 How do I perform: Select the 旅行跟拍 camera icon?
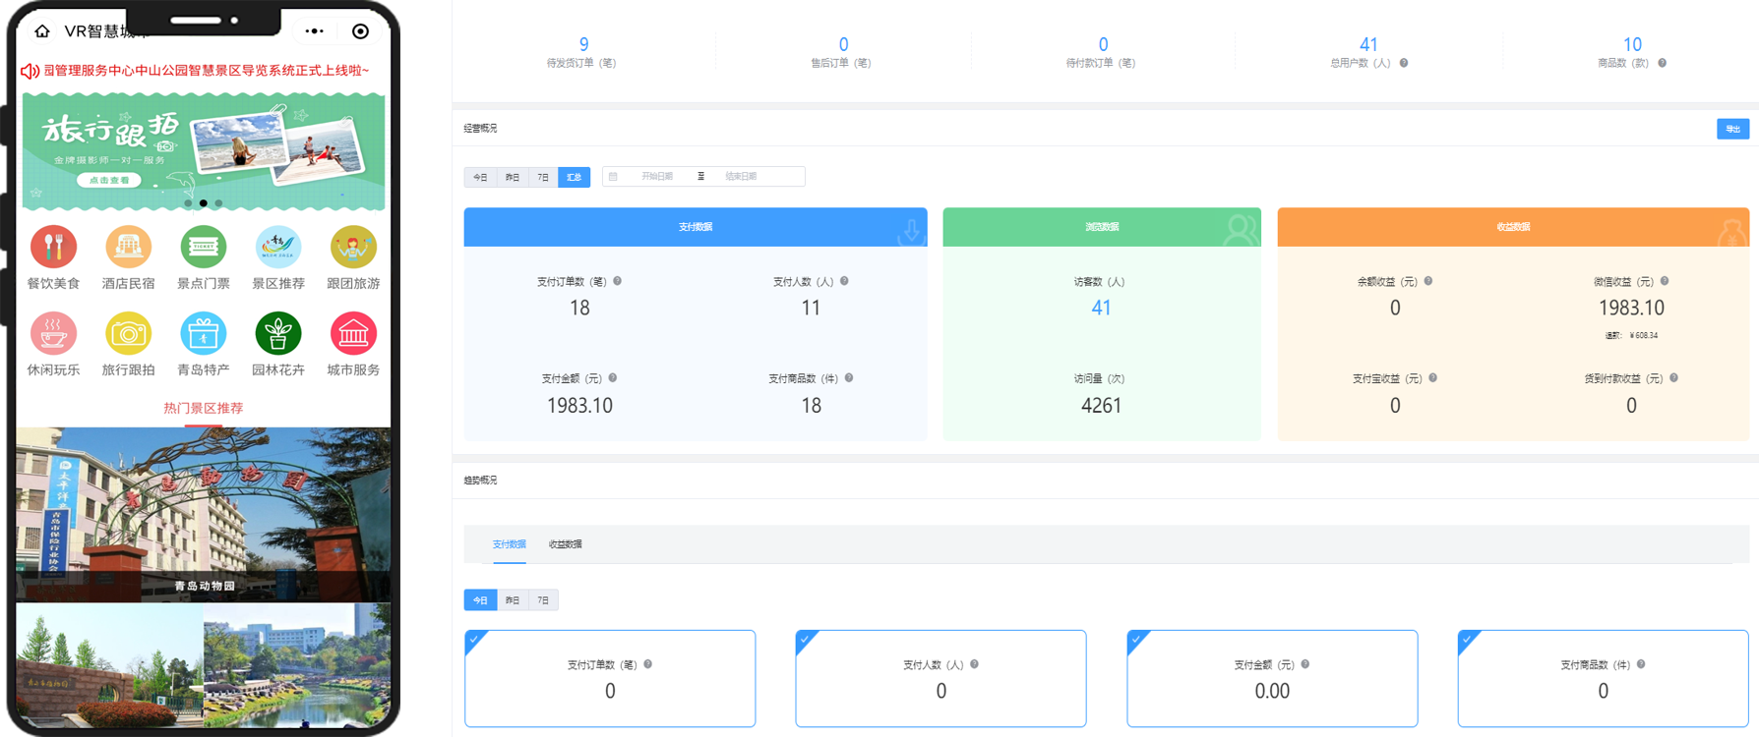[128, 334]
